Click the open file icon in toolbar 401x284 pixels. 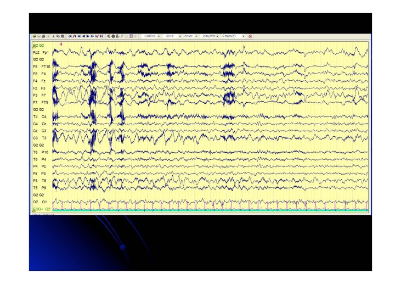[34, 36]
